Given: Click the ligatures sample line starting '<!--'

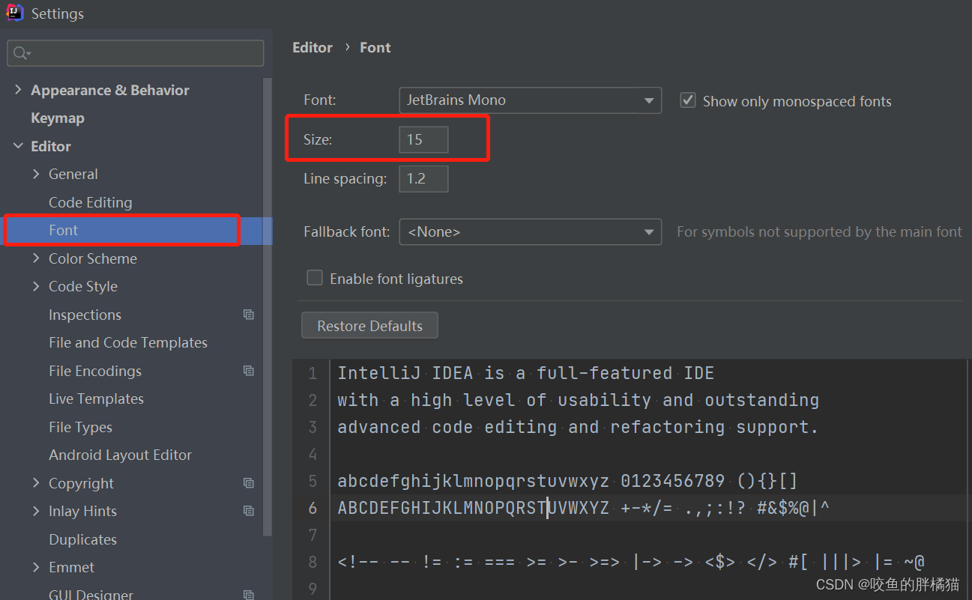Looking at the screenshot, I should (630, 562).
